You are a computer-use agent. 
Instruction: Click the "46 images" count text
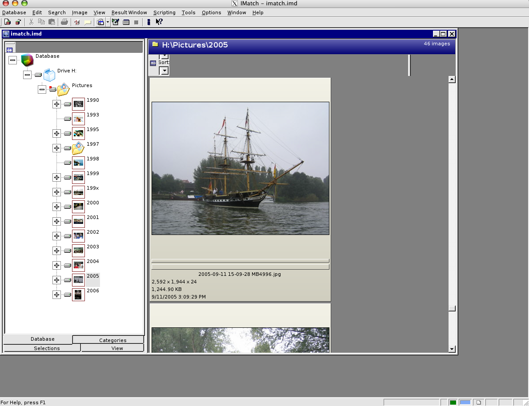tap(437, 44)
